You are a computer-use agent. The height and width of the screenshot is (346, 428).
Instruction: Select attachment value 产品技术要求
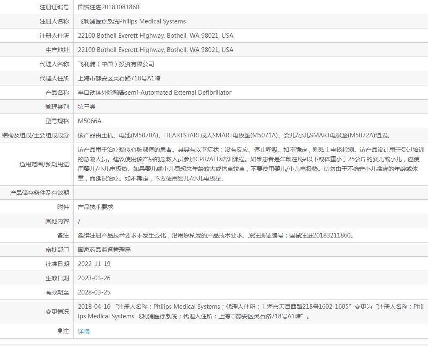pyautogui.click(x=95, y=207)
